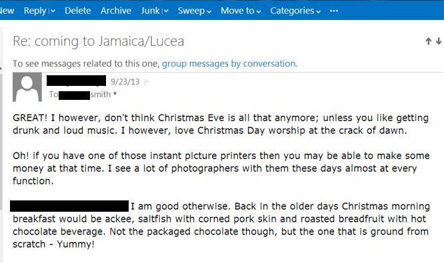Click the message date 9/23/13
Viewport: 444px width, 263px height.
125,82
